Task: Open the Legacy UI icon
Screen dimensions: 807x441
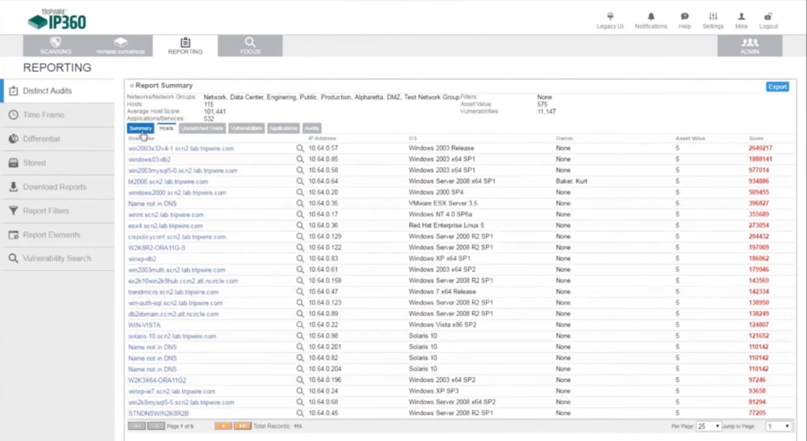Action: point(610,17)
